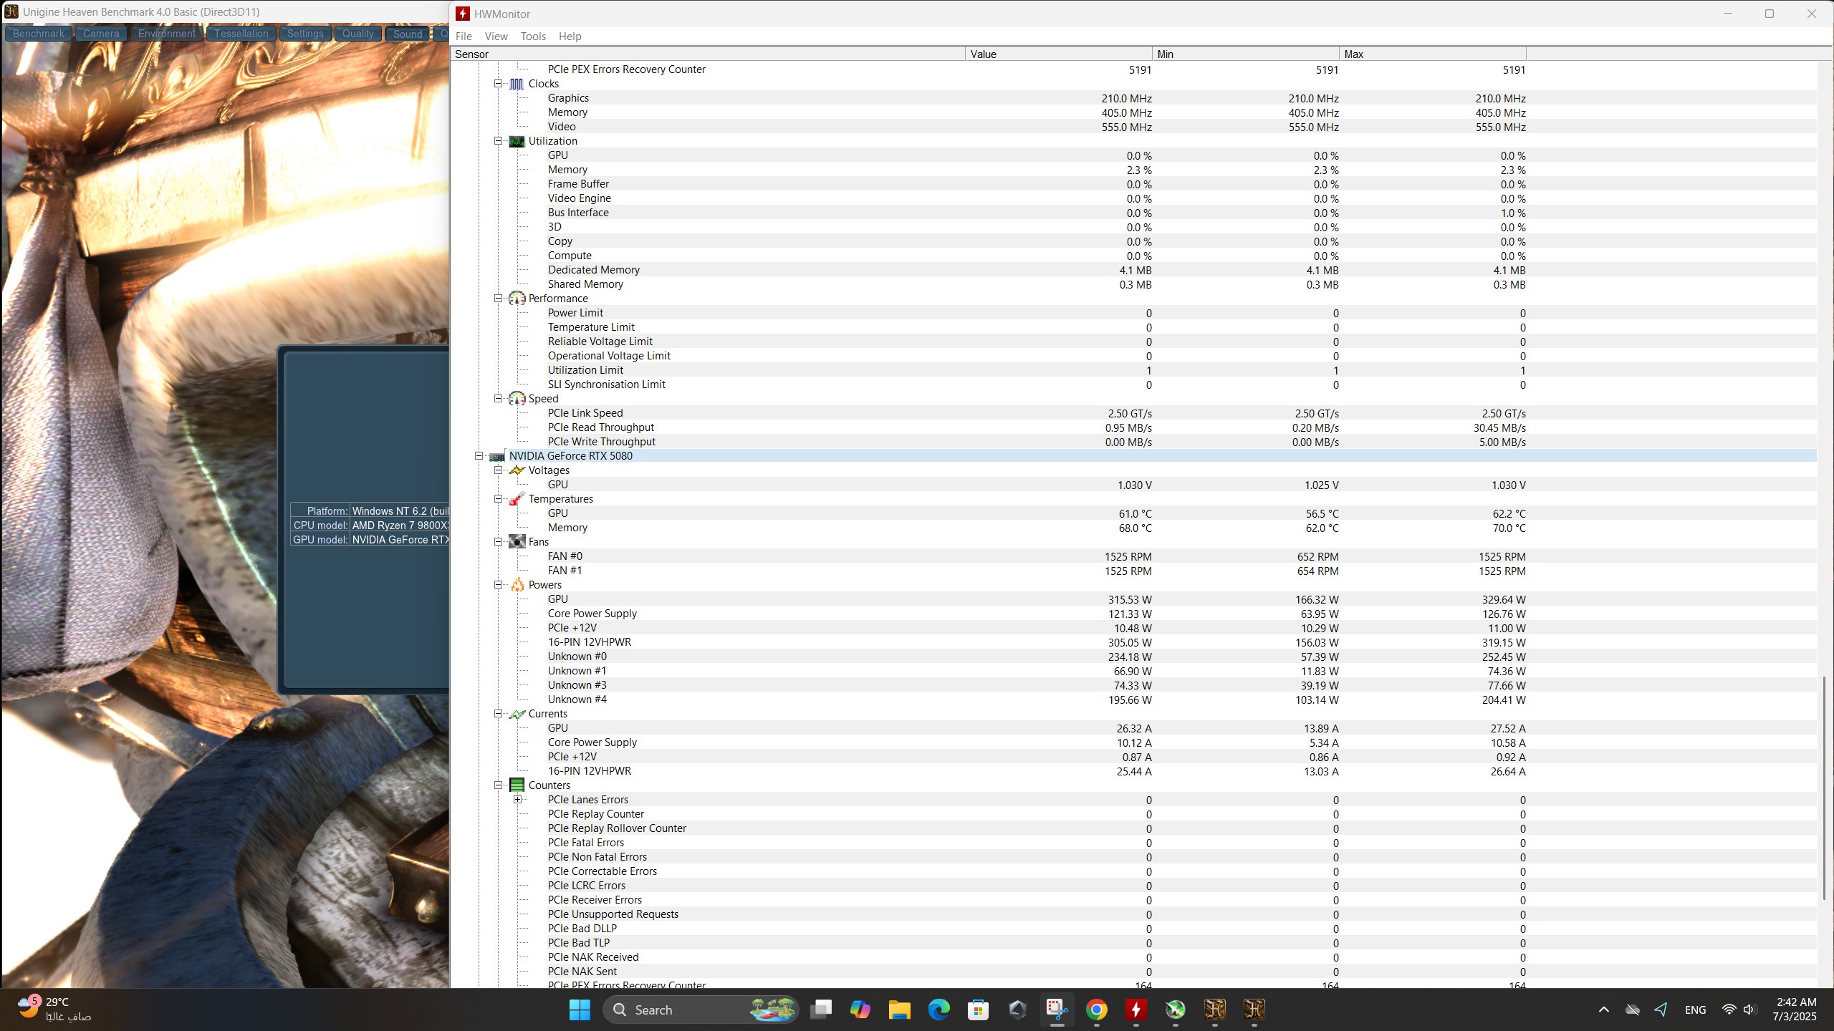Switch to Google Chrome on the taskbar
Image resolution: width=1834 pixels, height=1031 pixels.
(1096, 1010)
